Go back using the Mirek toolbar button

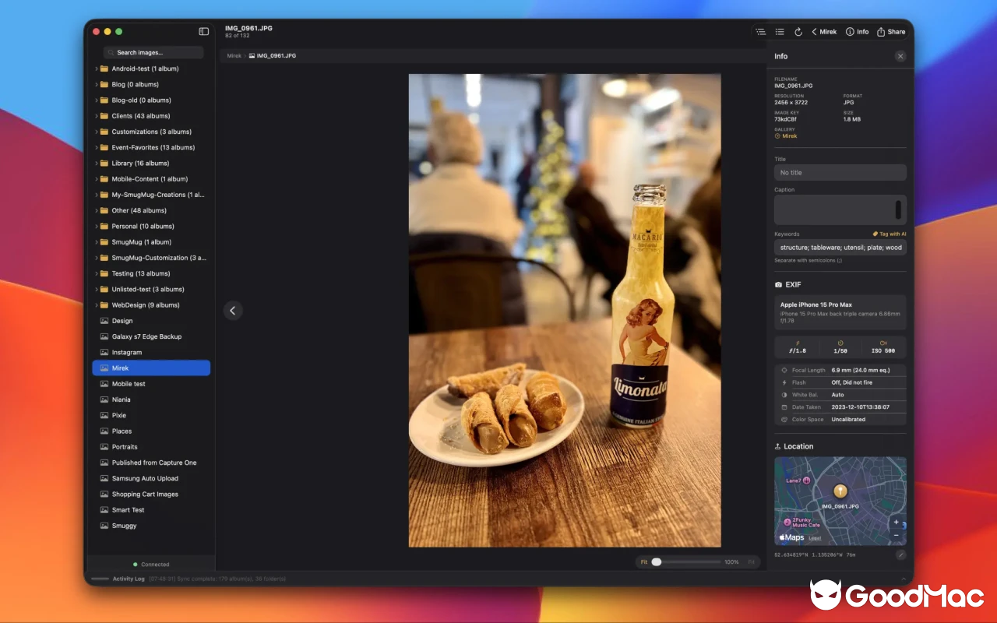pyautogui.click(x=823, y=32)
